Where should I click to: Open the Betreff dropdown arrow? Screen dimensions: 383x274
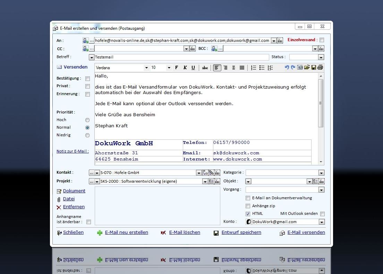(92, 57)
